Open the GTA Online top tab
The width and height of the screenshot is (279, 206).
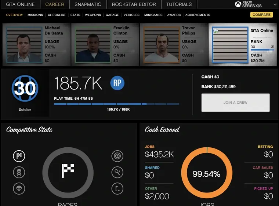point(20,4)
